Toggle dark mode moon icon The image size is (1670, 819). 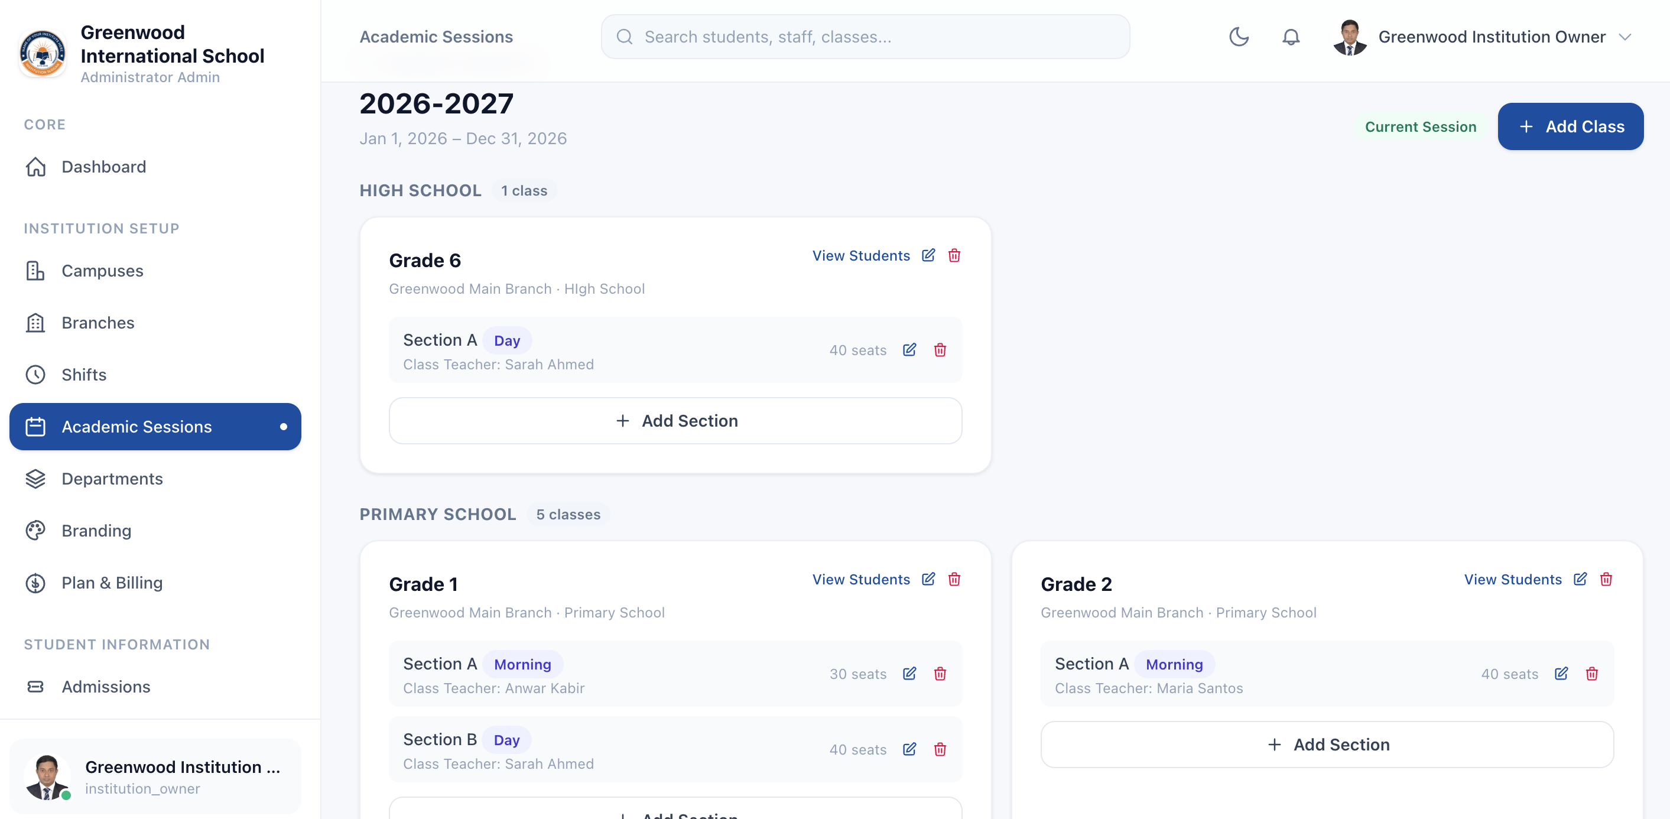tap(1239, 37)
